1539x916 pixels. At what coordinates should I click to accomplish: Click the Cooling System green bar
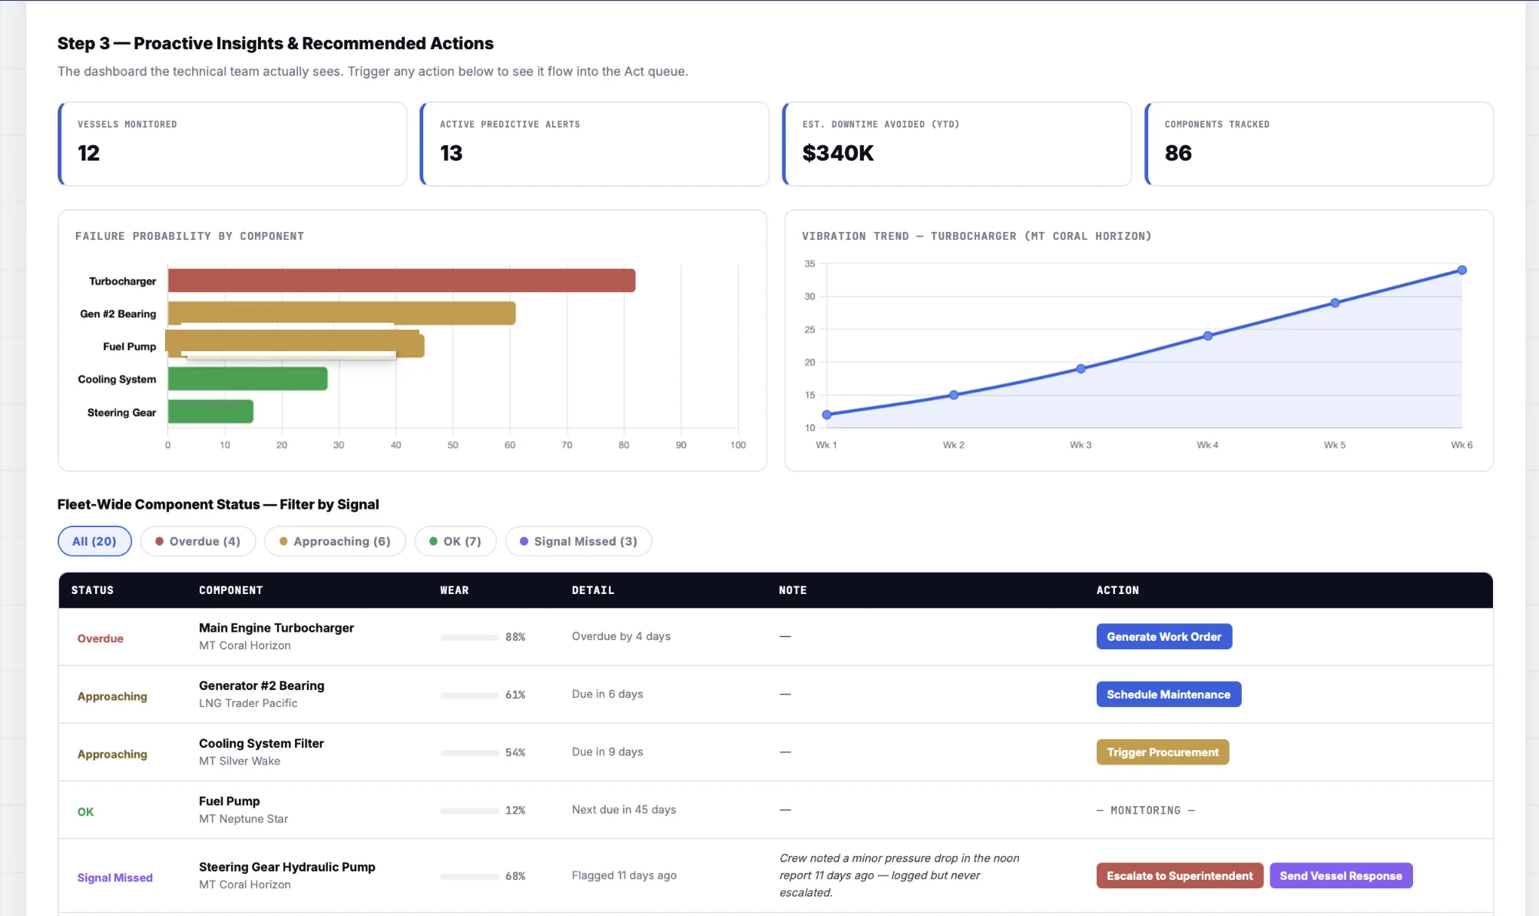click(247, 379)
